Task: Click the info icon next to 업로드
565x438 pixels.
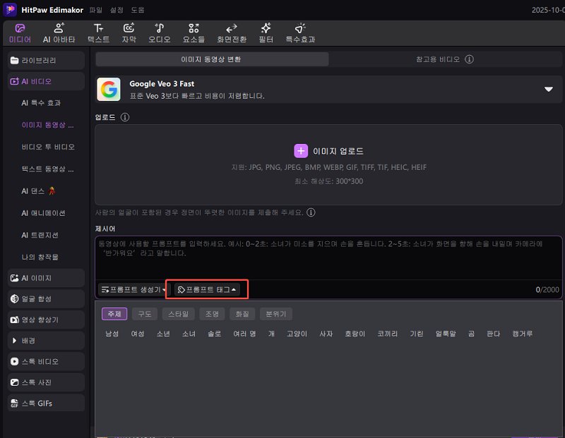Action: [125, 117]
